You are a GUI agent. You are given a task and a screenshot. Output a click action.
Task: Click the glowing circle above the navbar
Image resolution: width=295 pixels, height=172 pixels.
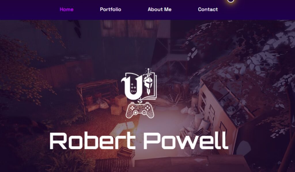pos(231,1)
